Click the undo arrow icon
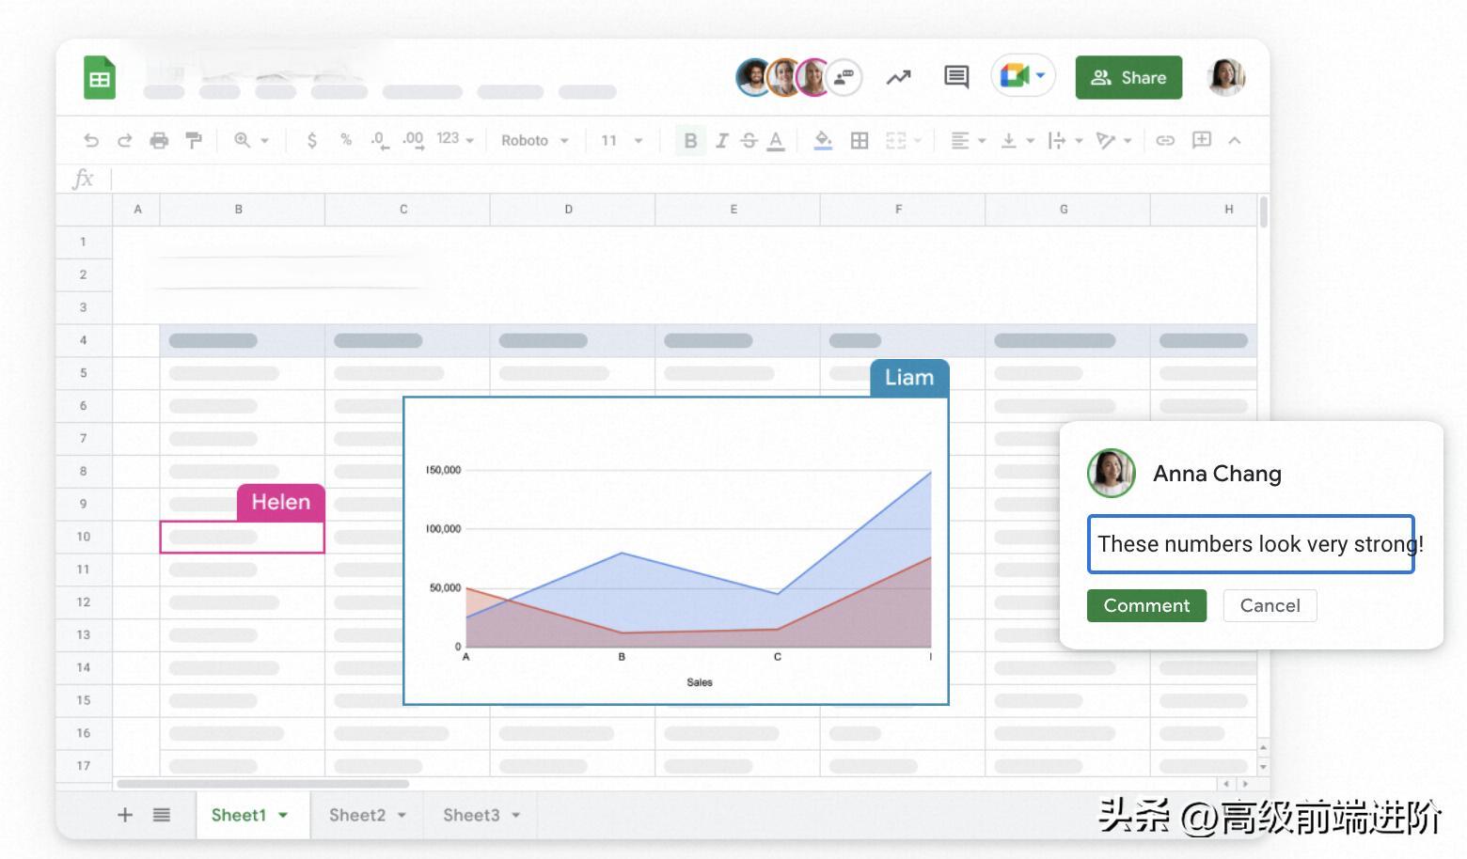The image size is (1467, 859). 91,140
